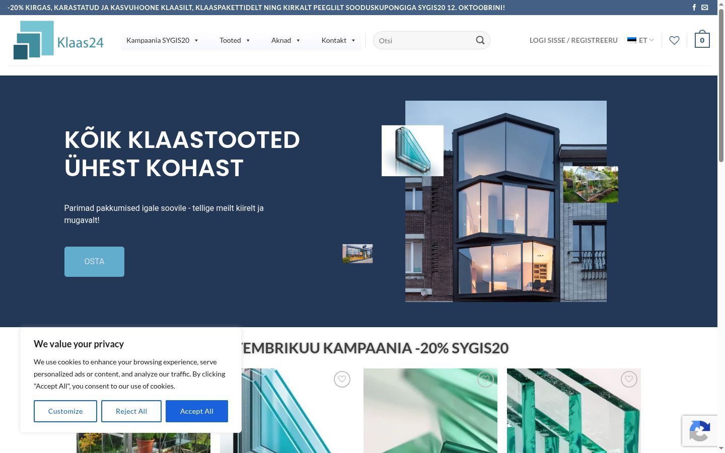This screenshot has width=725, height=453.
Task: Click the reCAPTCHA badge
Action: point(700,431)
